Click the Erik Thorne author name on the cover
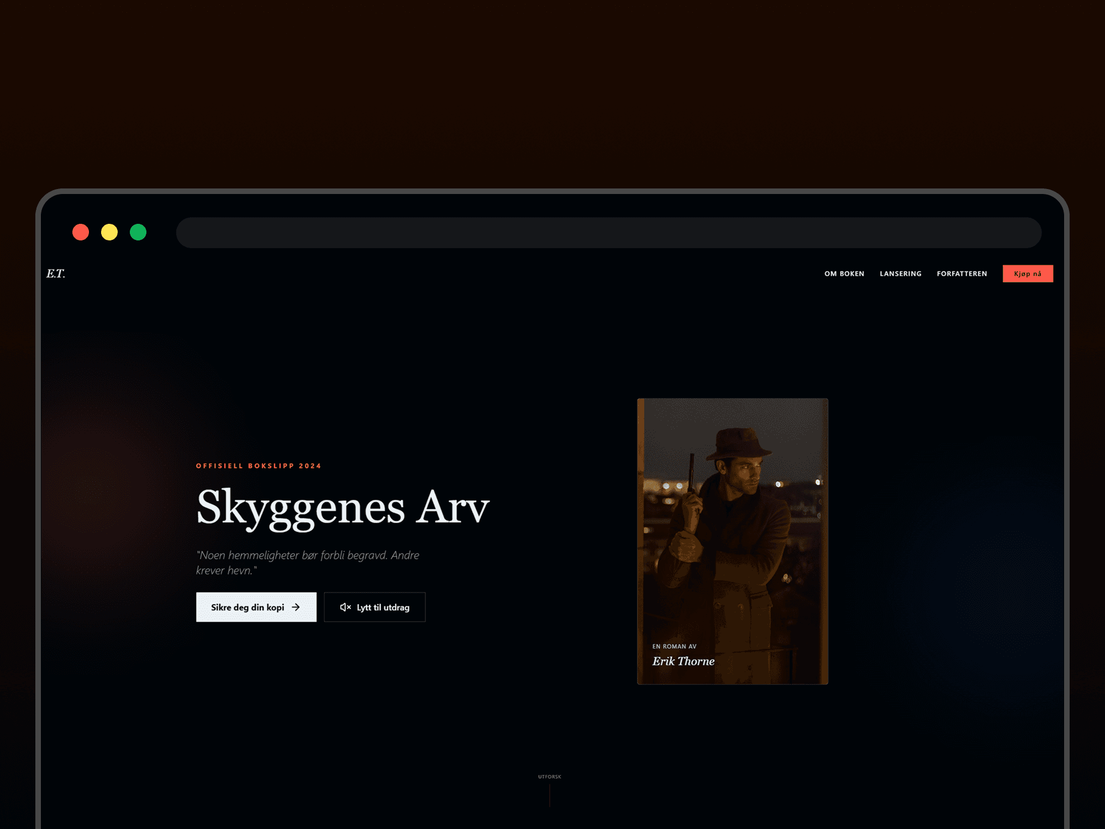The height and width of the screenshot is (829, 1105). (x=683, y=661)
